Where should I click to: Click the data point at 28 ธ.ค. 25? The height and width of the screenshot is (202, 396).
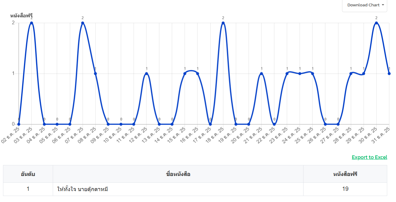pos(351,74)
